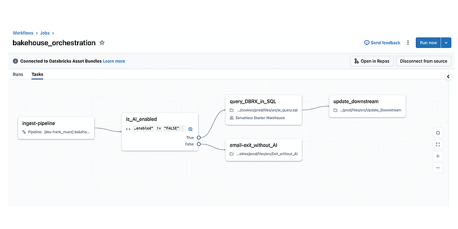The image size is (458, 229).
Task: Zoom out of the task graph
Action: pyautogui.click(x=438, y=168)
